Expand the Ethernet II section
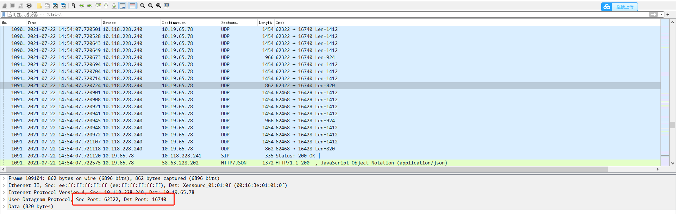This screenshot has width=676, height=214. tap(4, 185)
